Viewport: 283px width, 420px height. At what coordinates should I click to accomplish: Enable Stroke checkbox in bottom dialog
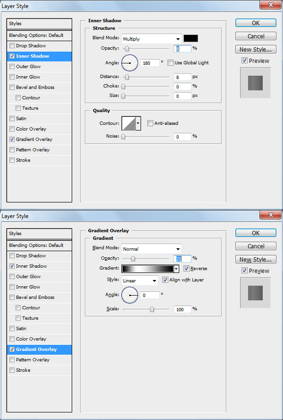point(12,370)
